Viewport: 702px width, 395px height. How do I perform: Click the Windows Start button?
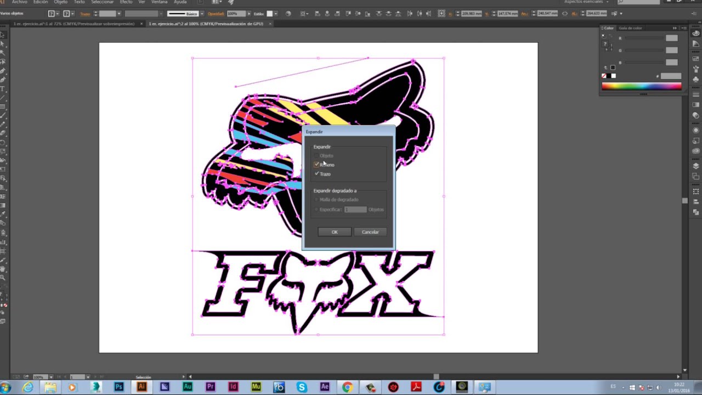tap(6, 387)
